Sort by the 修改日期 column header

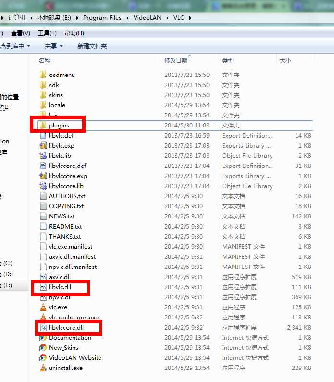click(176, 61)
